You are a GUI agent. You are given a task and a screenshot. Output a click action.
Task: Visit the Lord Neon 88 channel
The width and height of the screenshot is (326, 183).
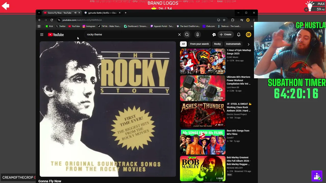click(x=233, y=87)
